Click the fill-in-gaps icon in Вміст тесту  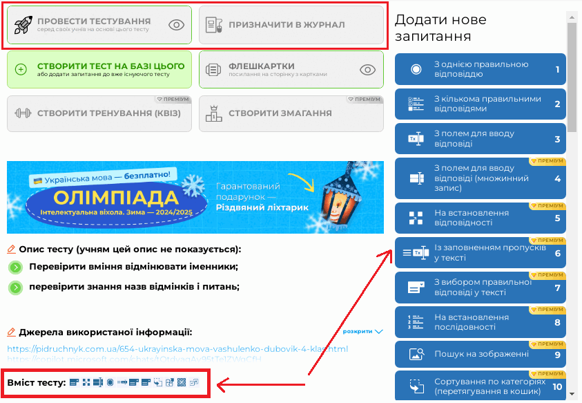click(x=122, y=382)
